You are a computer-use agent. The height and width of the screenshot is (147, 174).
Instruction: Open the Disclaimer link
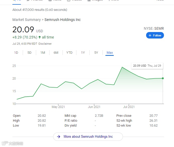(45, 44)
